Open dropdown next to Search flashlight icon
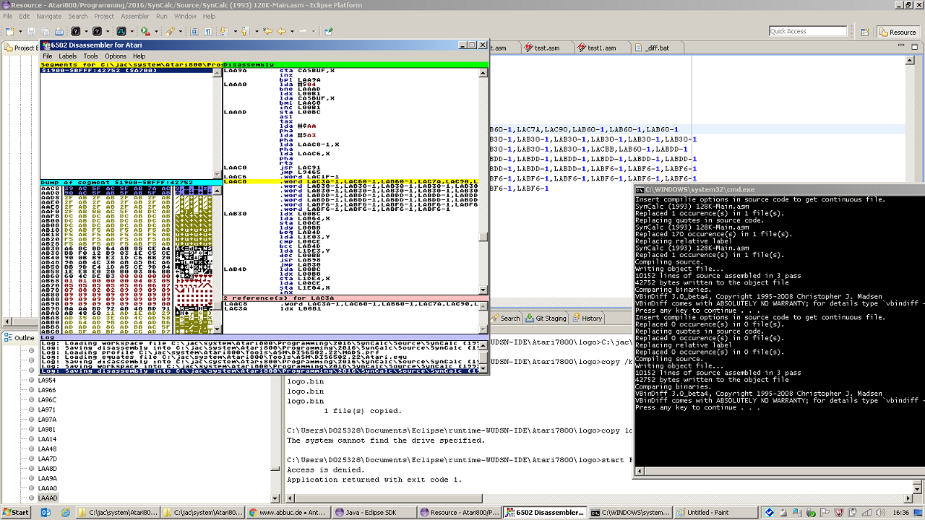The height and width of the screenshot is (520, 925). tap(180, 32)
